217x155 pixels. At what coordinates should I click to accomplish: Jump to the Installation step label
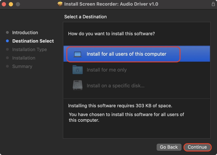pyautogui.click(x=24, y=58)
